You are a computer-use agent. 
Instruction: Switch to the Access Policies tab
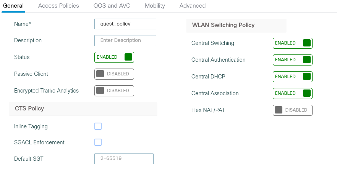(x=58, y=6)
